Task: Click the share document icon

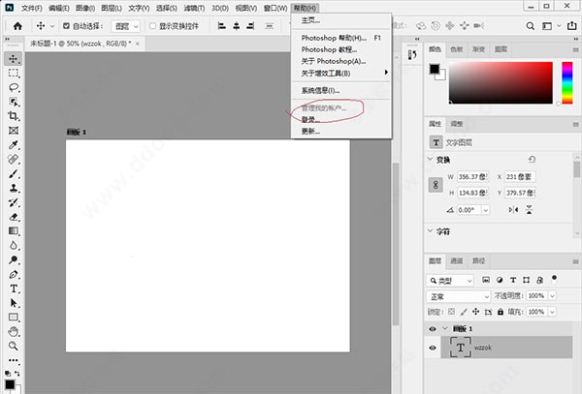Action: [x=571, y=26]
